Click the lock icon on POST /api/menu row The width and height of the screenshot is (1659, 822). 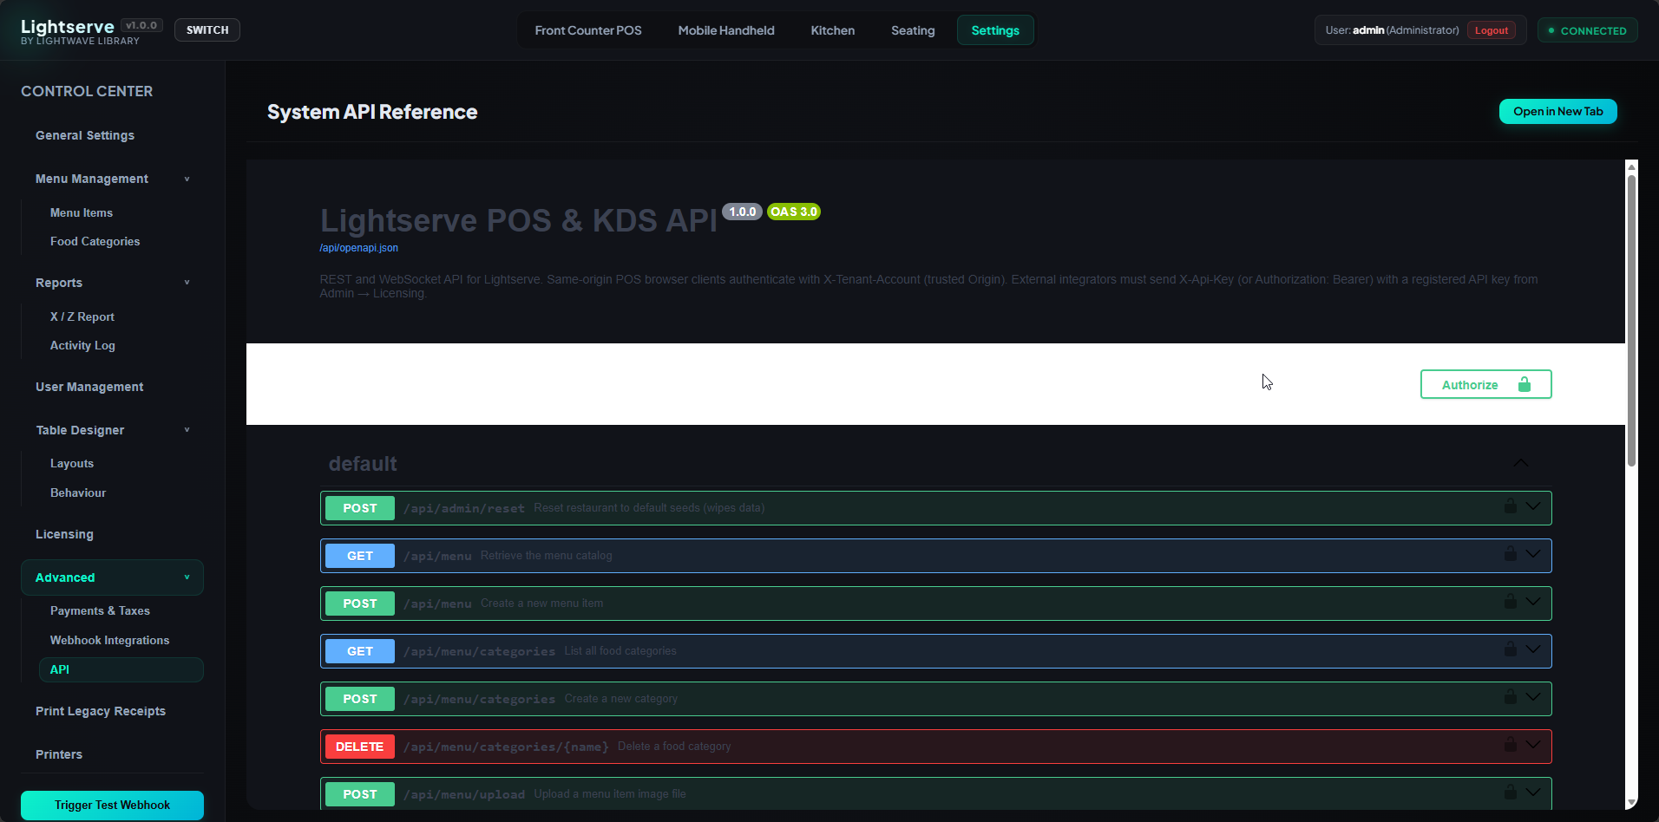[x=1510, y=602]
